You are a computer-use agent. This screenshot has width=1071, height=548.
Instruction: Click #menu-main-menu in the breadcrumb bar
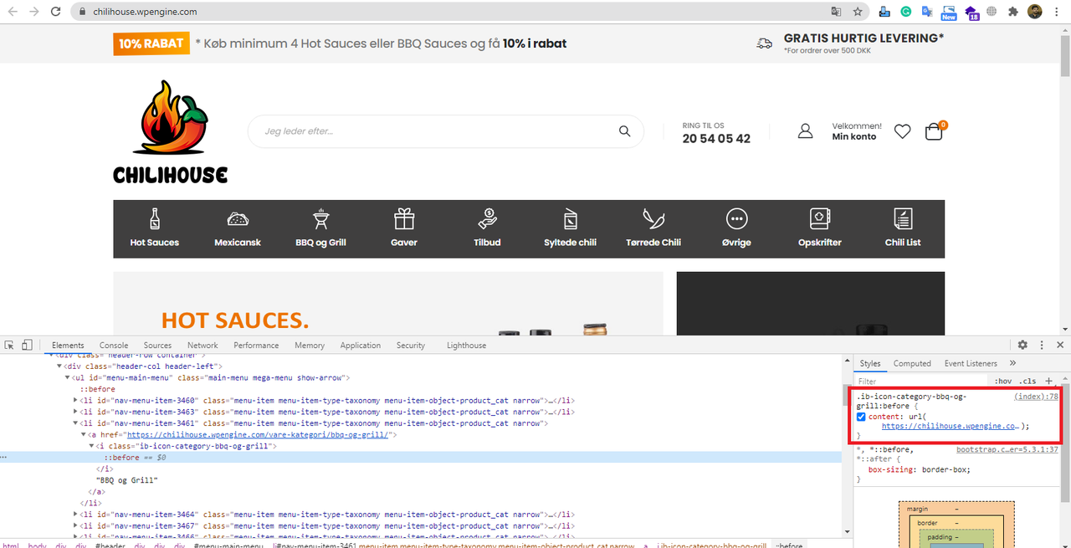[x=228, y=545]
